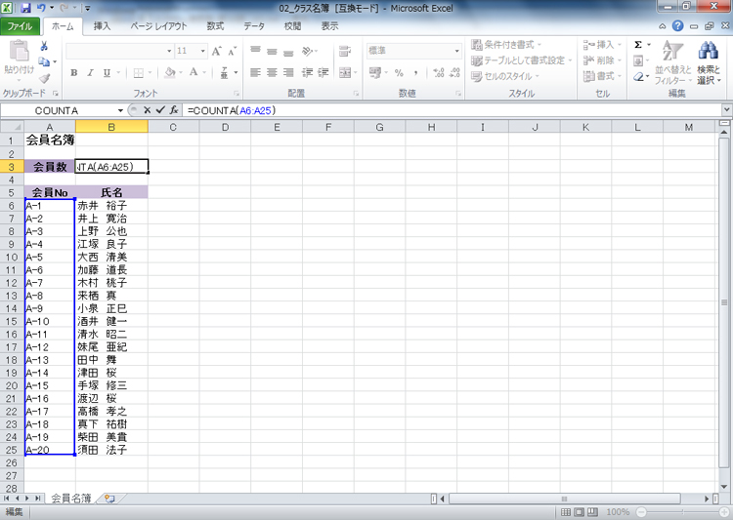Switch to the Review (校閲) tab
Viewport: 733px width, 520px height.
coord(292,26)
